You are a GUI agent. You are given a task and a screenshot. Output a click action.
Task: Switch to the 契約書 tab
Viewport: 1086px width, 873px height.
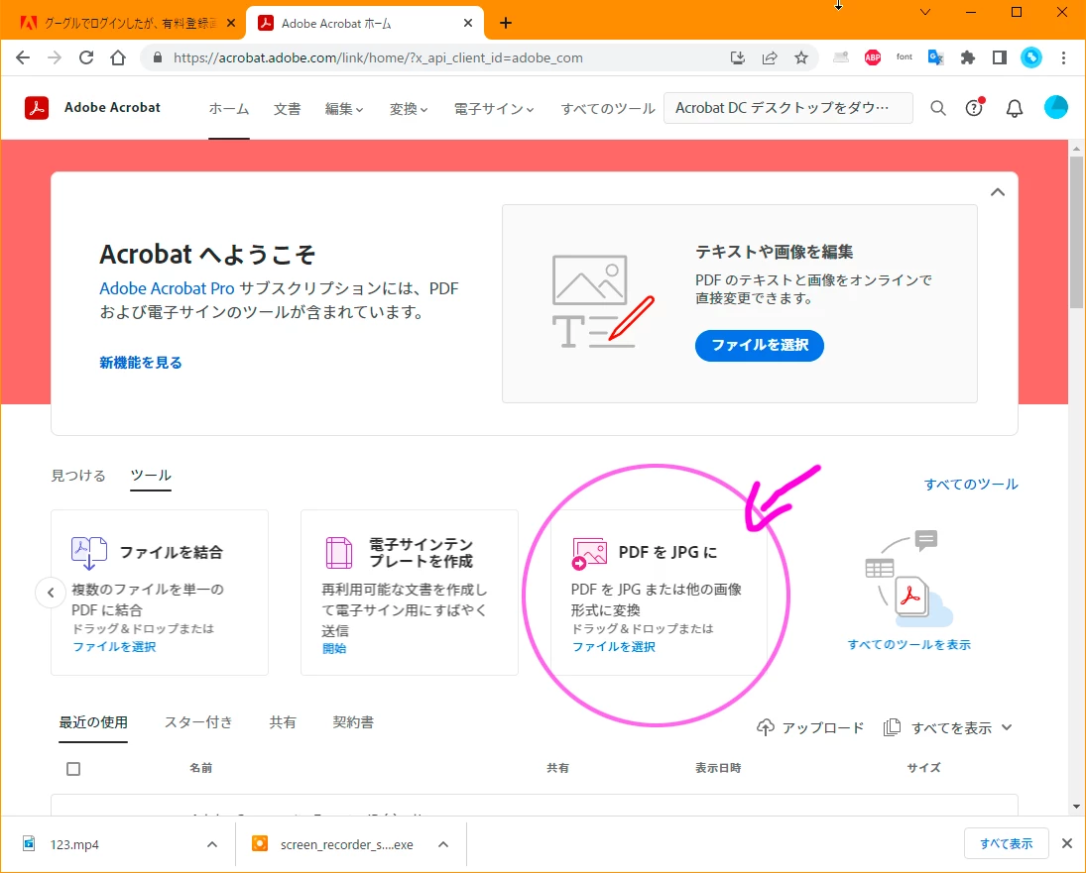(x=353, y=722)
